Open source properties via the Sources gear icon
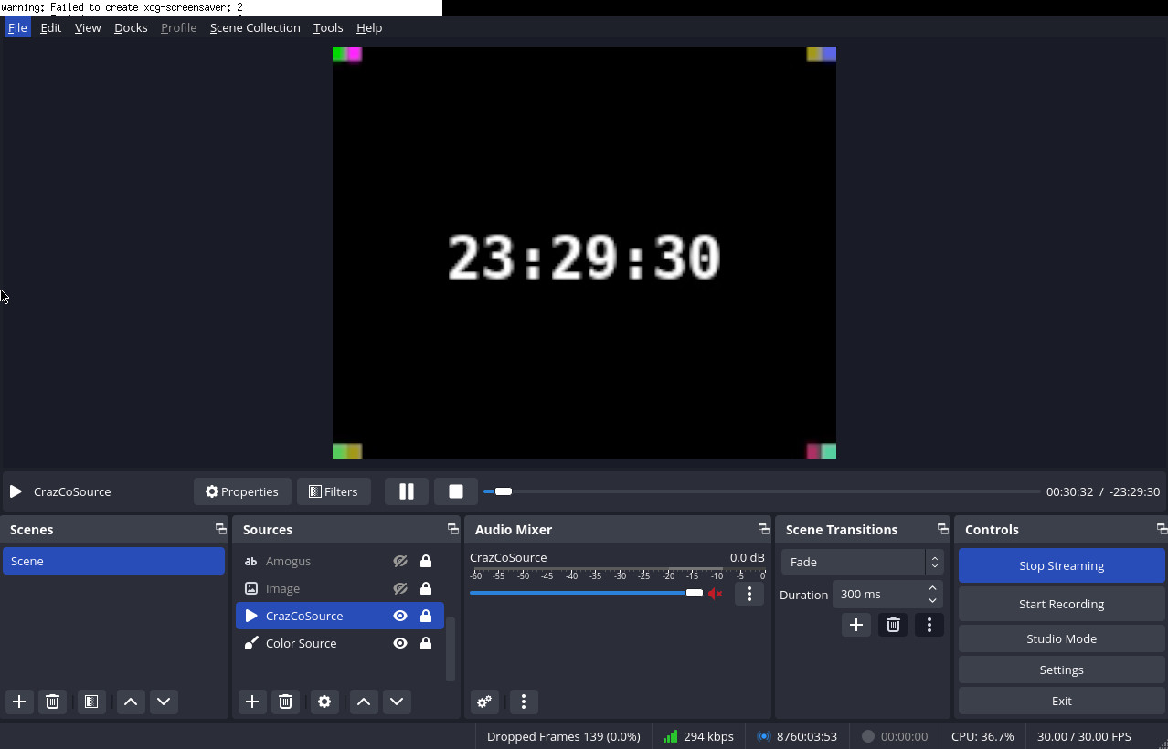The height and width of the screenshot is (749, 1168). point(324,702)
